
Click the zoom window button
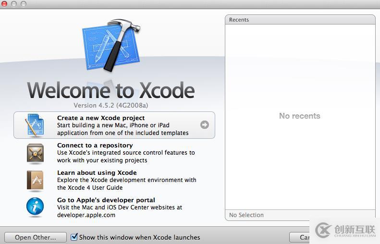coord(23,4)
